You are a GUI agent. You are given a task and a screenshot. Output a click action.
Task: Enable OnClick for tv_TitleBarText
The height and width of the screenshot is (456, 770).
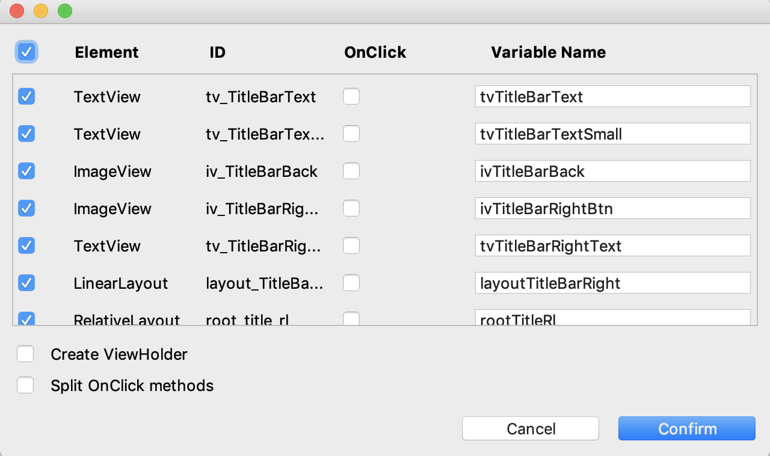351,96
